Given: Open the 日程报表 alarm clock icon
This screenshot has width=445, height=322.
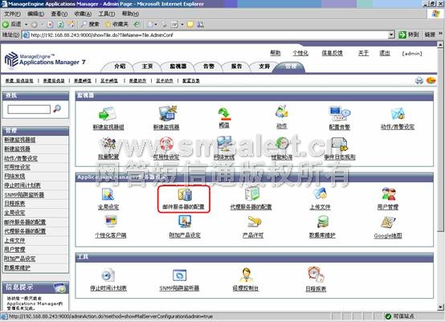Looking at the screenshot, I should [316, 275].
